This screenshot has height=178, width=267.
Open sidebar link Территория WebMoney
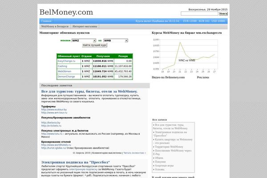click(169, 147)
